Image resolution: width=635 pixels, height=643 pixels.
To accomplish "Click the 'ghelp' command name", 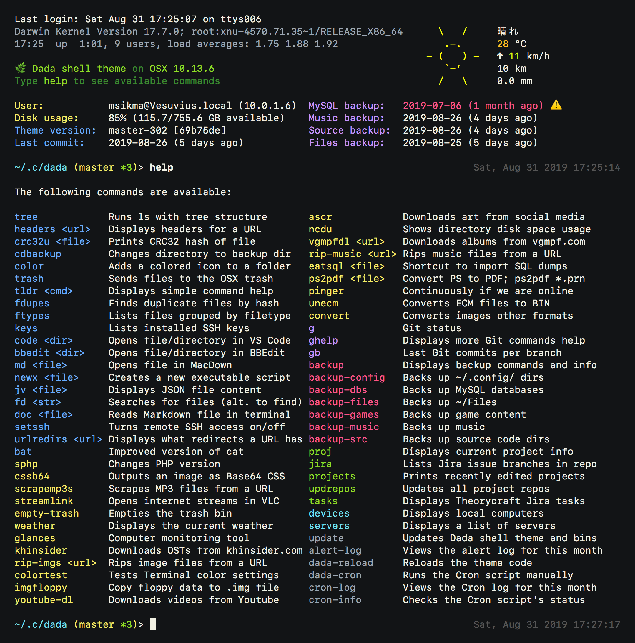I will tap(323, 340).
